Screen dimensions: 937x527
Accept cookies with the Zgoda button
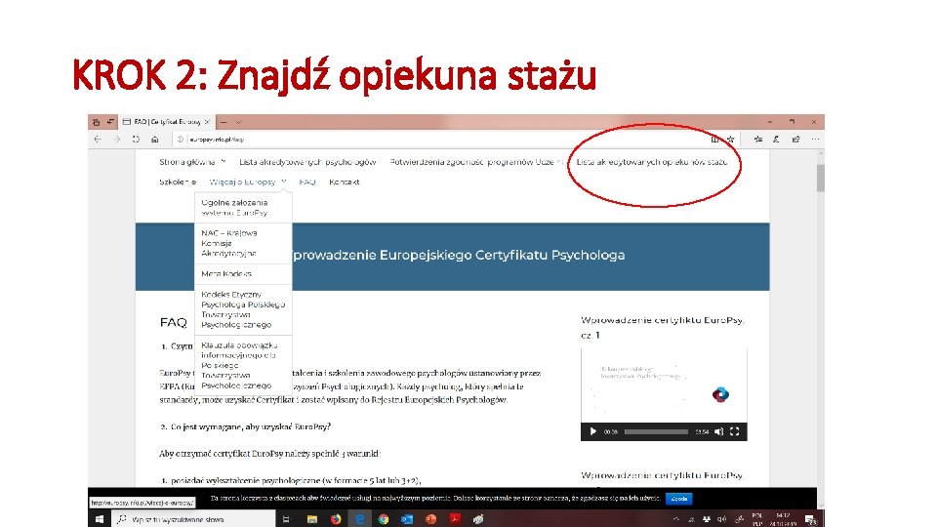coord(679,499)
